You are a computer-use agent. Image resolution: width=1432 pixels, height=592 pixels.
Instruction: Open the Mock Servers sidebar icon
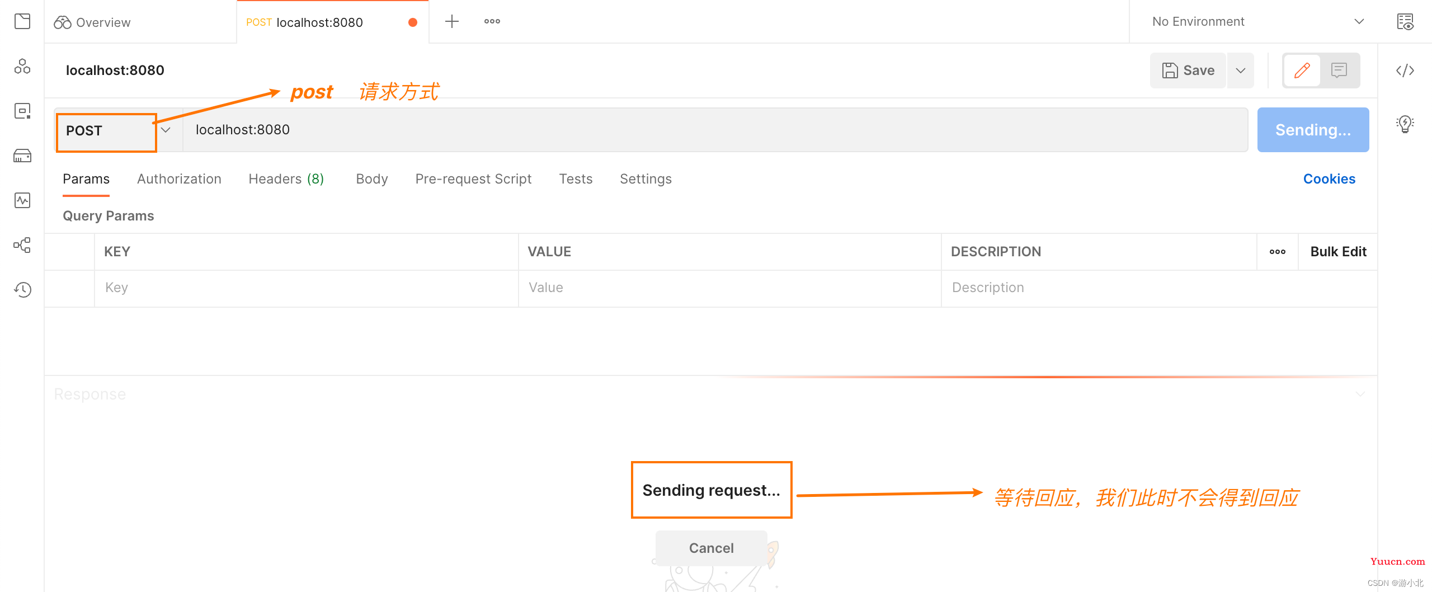(x=22, y=156)
